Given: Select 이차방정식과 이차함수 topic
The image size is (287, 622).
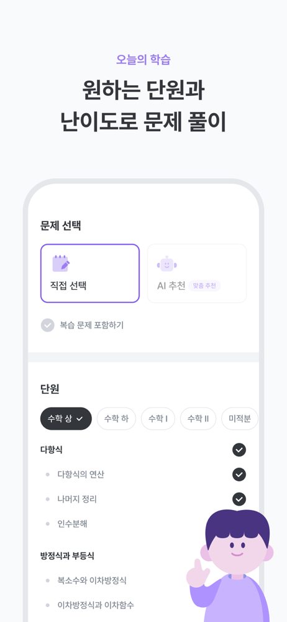Looking at the screenshot, I should pyautogui.click(x=96, y=605).
